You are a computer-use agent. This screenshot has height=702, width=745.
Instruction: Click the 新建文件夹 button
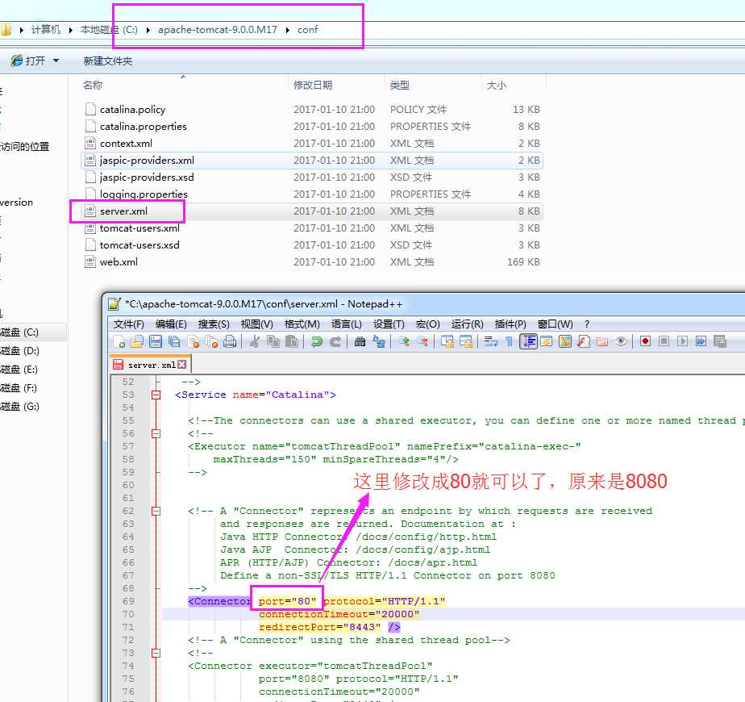pyautogui.click(x=108, y=61)
